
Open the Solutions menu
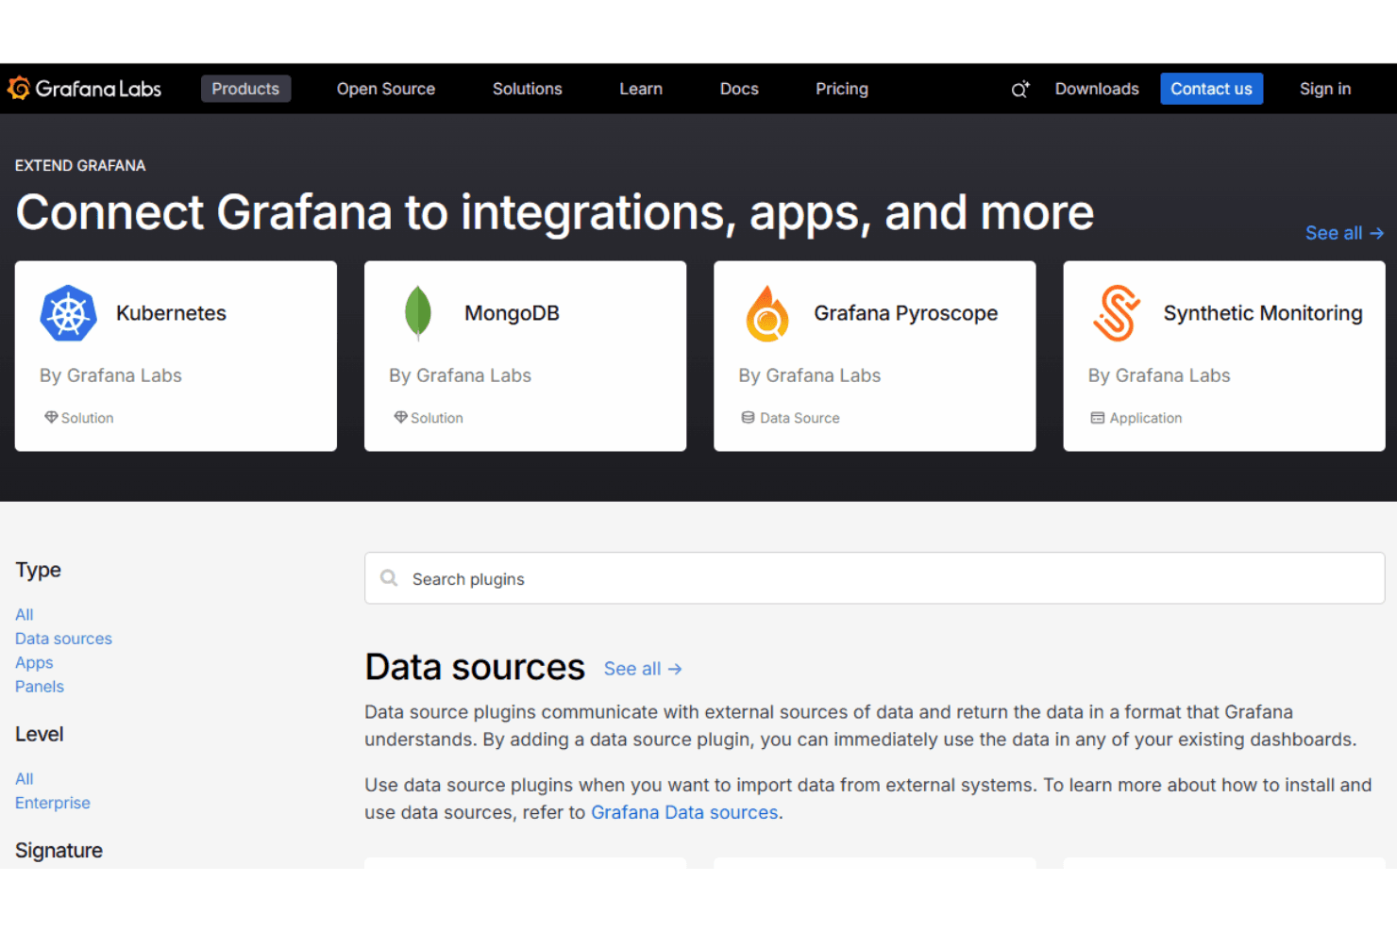click(528, 89)
